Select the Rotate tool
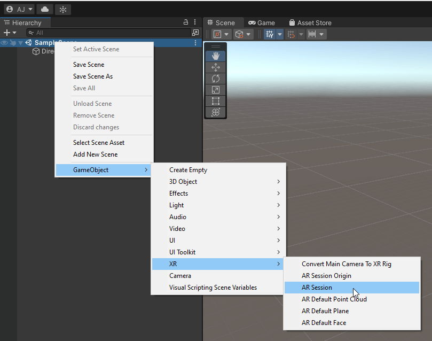This screenshot has height=341, width=432. [x=215, y=79]
